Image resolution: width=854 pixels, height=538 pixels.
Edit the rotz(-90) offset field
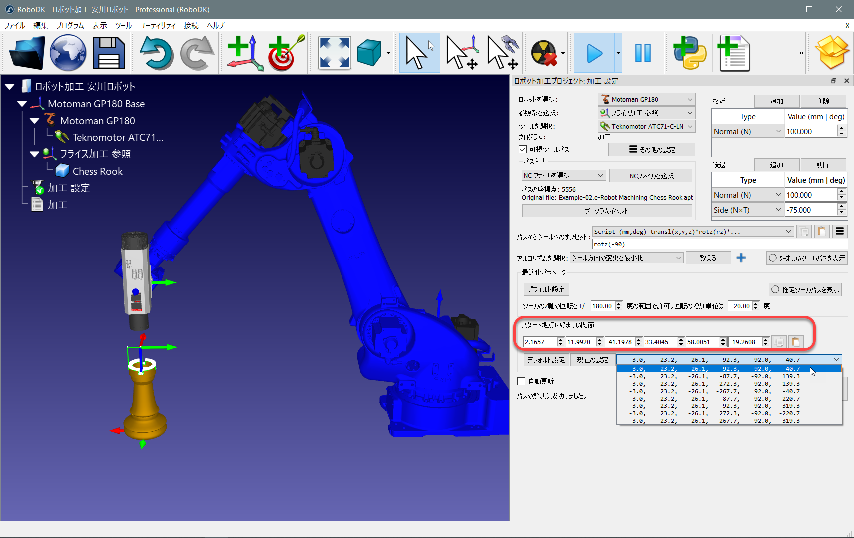(719, 244)
